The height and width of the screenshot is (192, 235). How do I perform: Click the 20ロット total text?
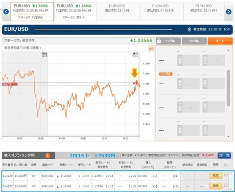point(79,156)
